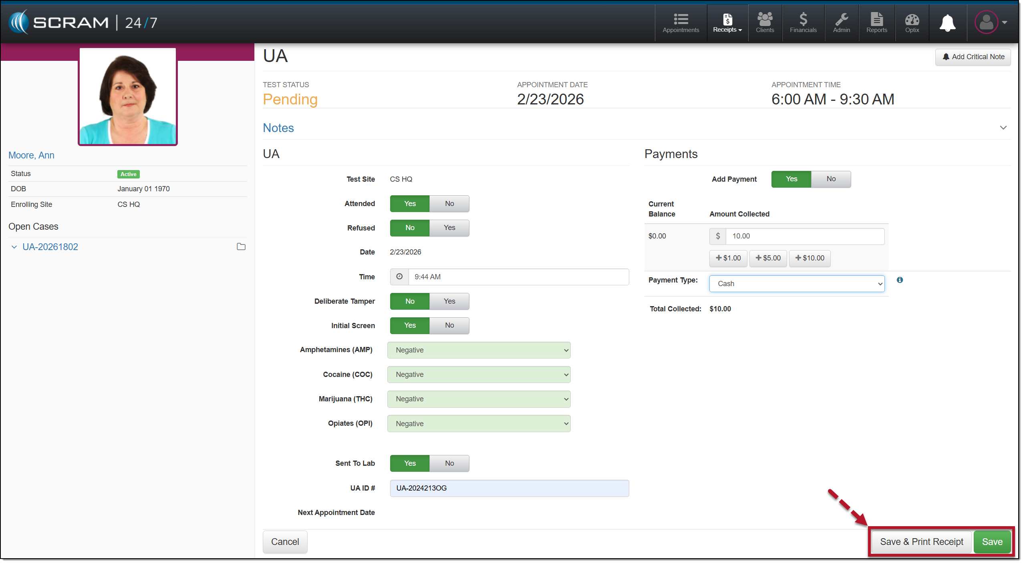Open Financials dollar icon

coord(803,23)
